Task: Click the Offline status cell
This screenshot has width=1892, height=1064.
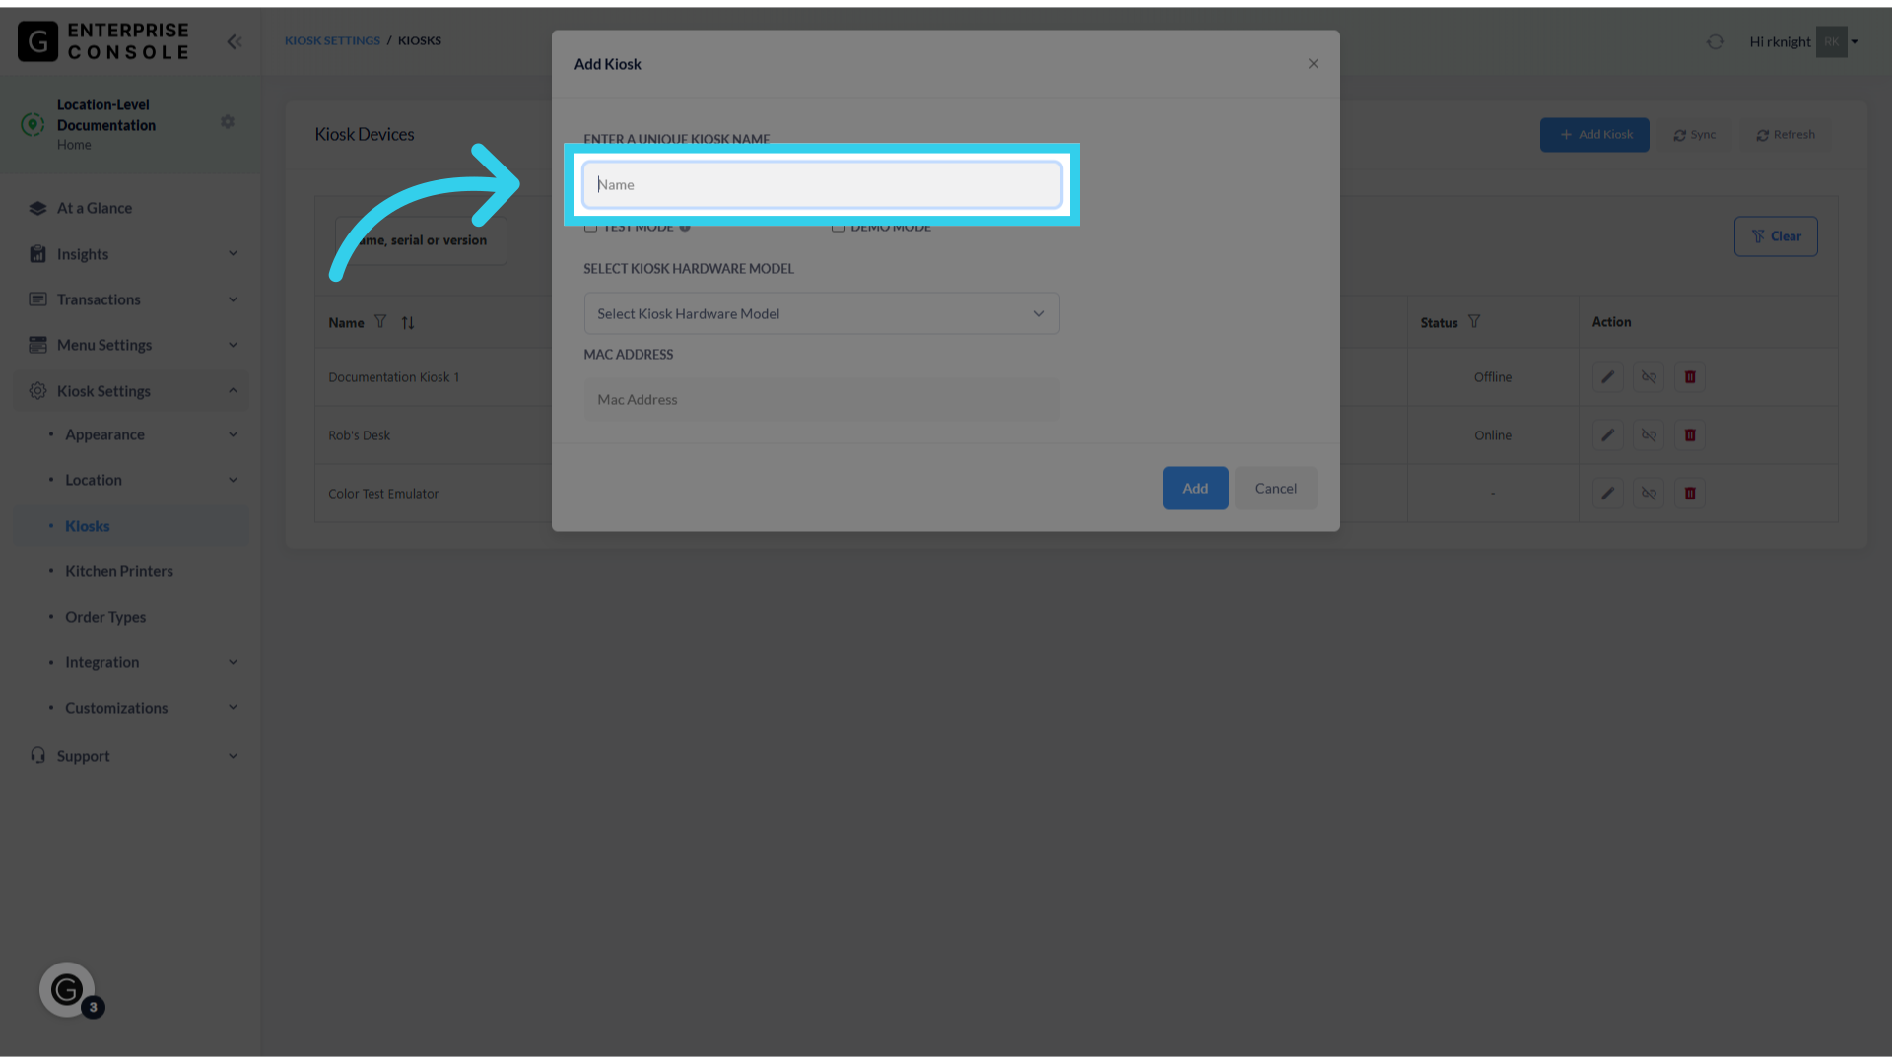Action: pos(1493,377)
